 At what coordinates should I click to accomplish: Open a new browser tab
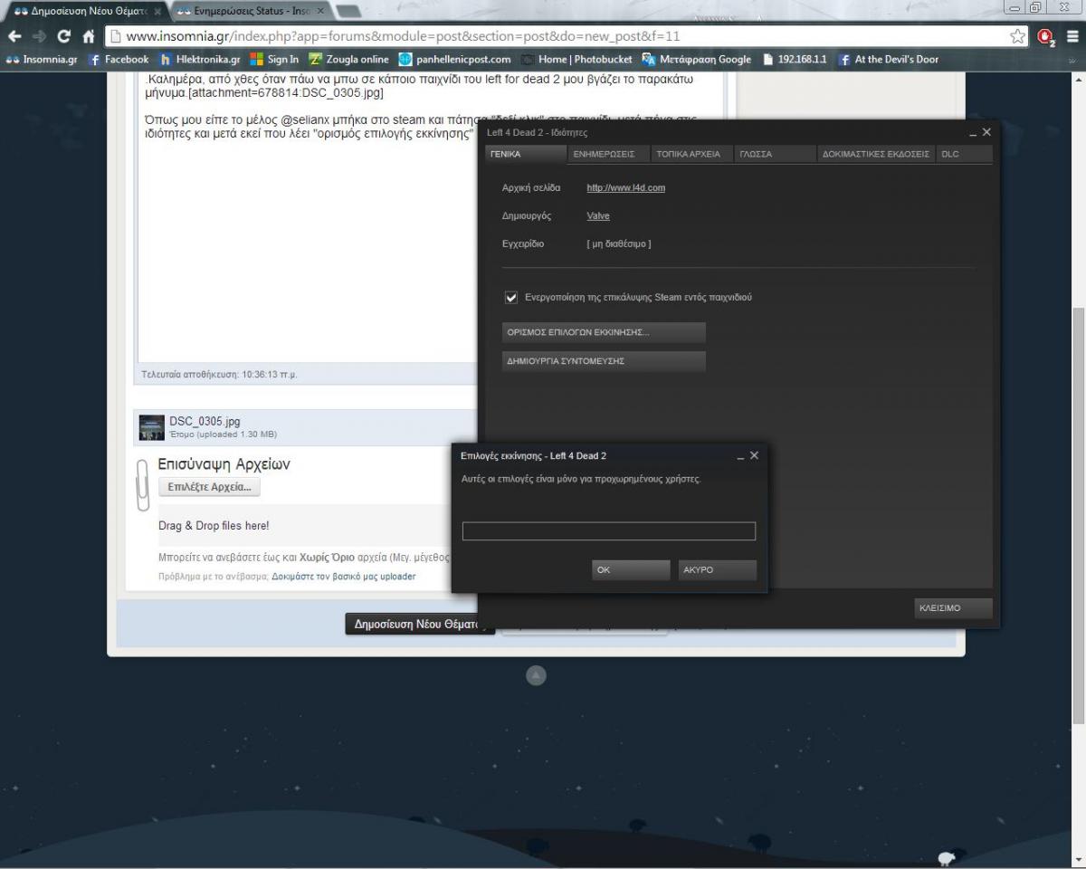coord(348,11)
